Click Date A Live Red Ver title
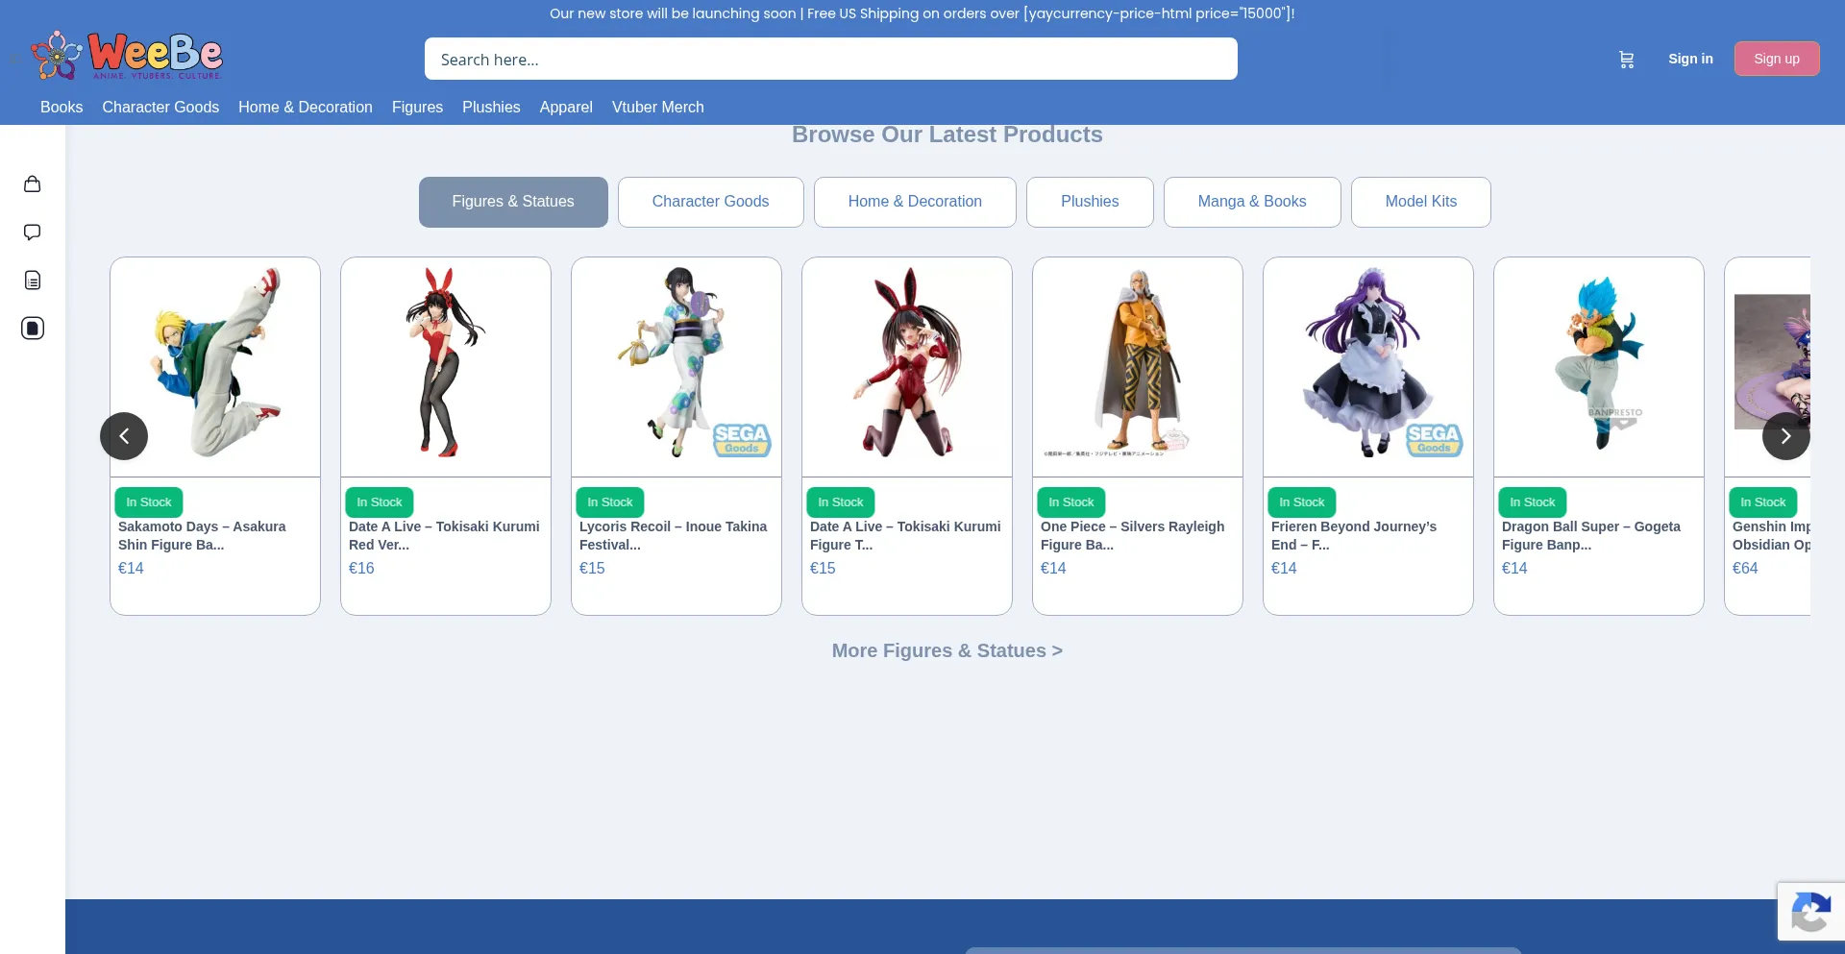This screenshot has height=954, width=1845. click(x=444, y=535)
